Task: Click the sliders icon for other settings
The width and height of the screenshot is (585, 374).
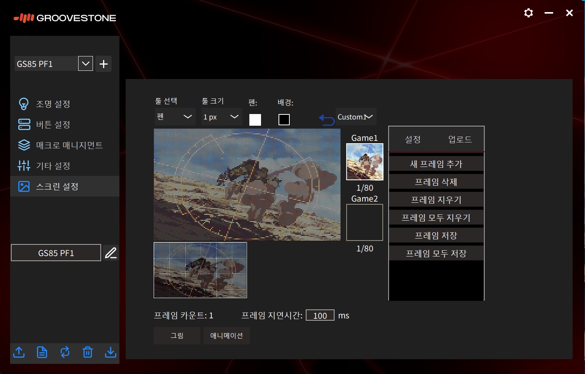Action: point(24,166)
